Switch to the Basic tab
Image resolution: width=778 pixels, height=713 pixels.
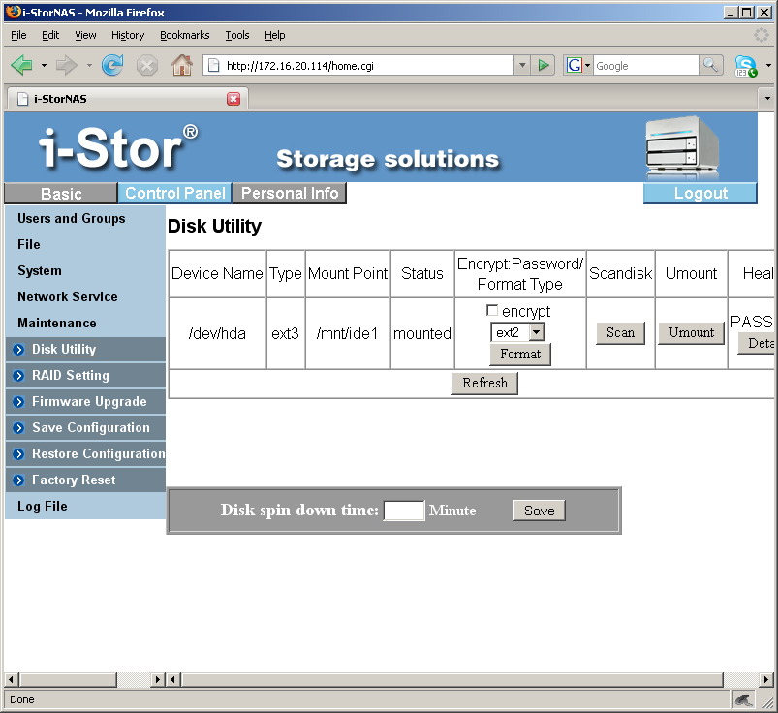tap(60, 194)
